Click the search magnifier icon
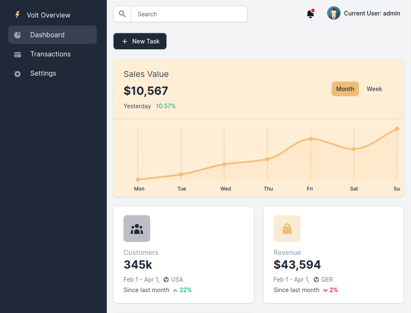The width and height of the screenshot is (411, 313). click(122, 14)
